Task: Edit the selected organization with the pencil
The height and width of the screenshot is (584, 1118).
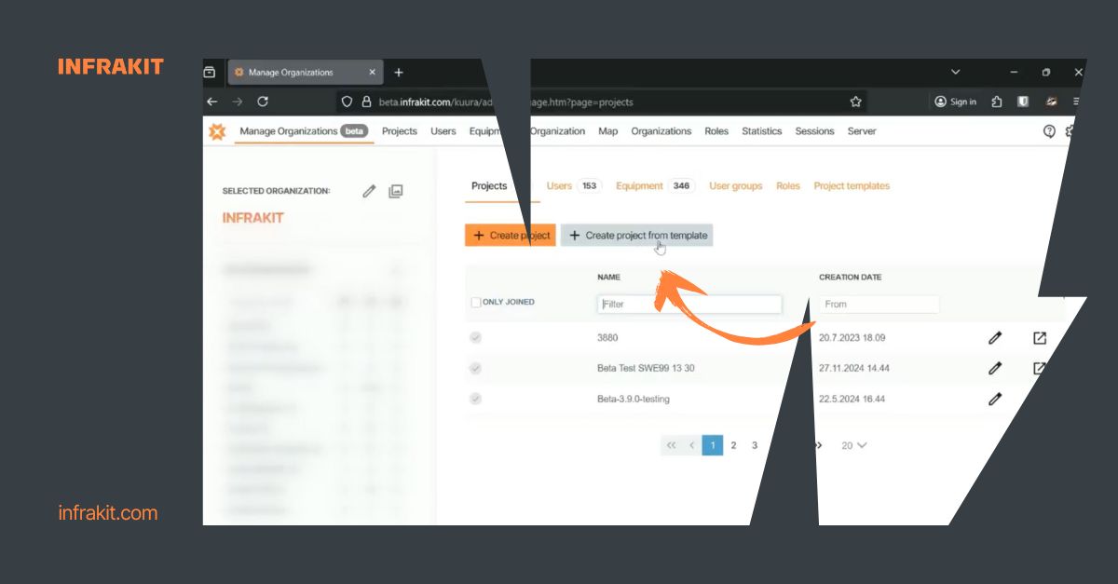Action: tap(369, 191)
